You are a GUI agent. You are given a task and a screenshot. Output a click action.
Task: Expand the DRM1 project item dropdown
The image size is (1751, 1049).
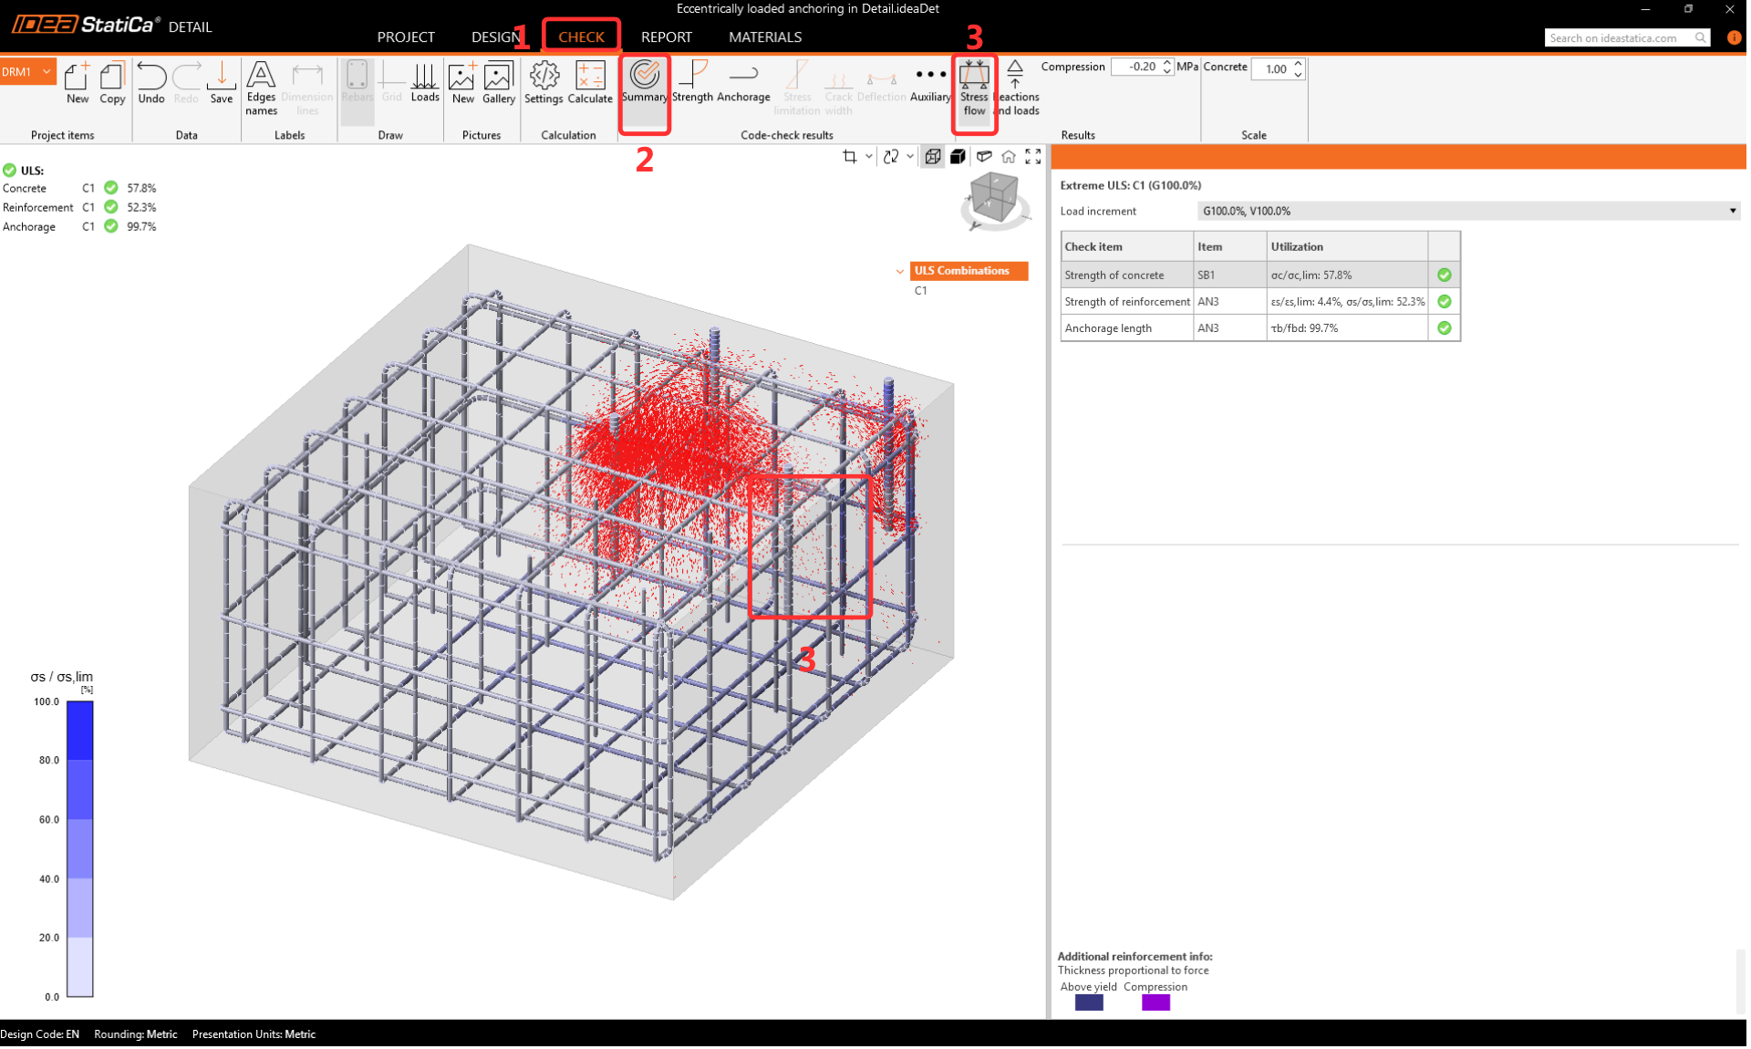[x=46, y=72]
